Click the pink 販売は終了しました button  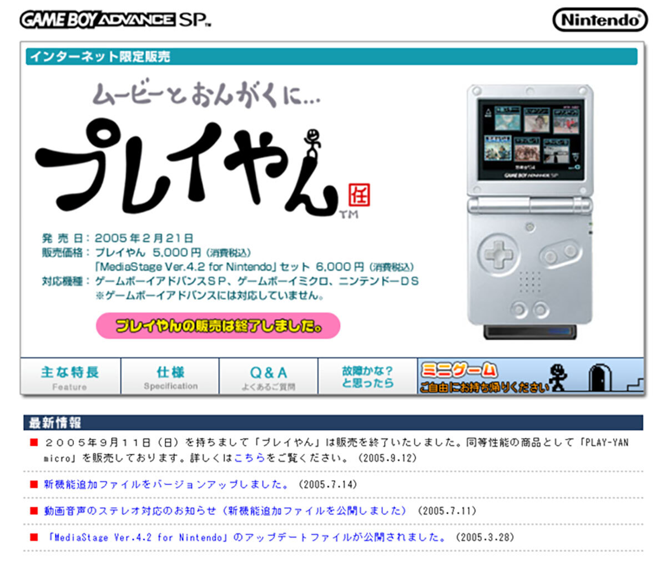pyautogui.click(x=218, y=326)
